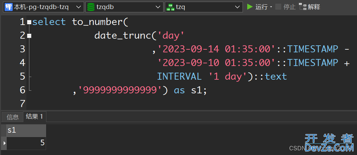The image size is (357, 155).
Task: Click the 解释 explain button label
Action: pyautogui.click(x=314, y=7)
